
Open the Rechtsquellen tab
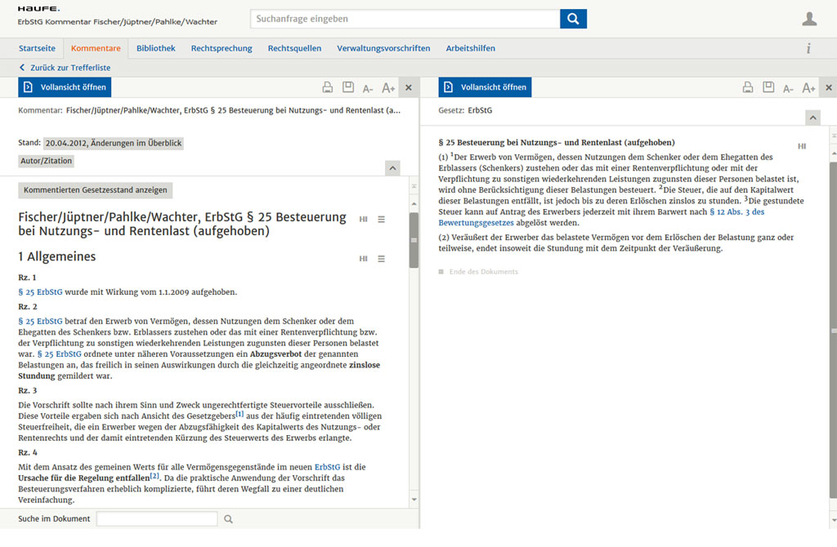(x=294, y=48)
